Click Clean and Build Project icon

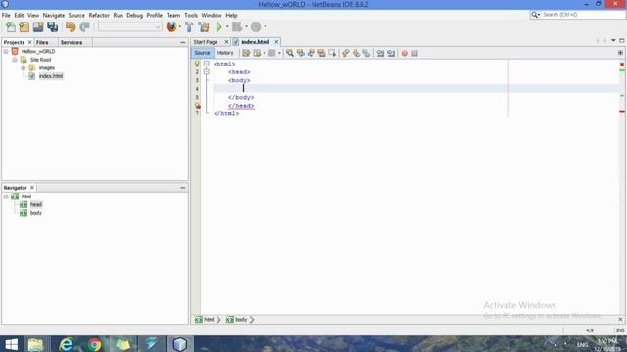point(204,27)
